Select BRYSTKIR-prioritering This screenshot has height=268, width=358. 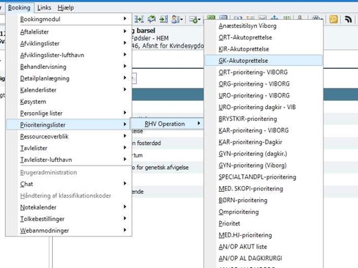click(264, 119)
